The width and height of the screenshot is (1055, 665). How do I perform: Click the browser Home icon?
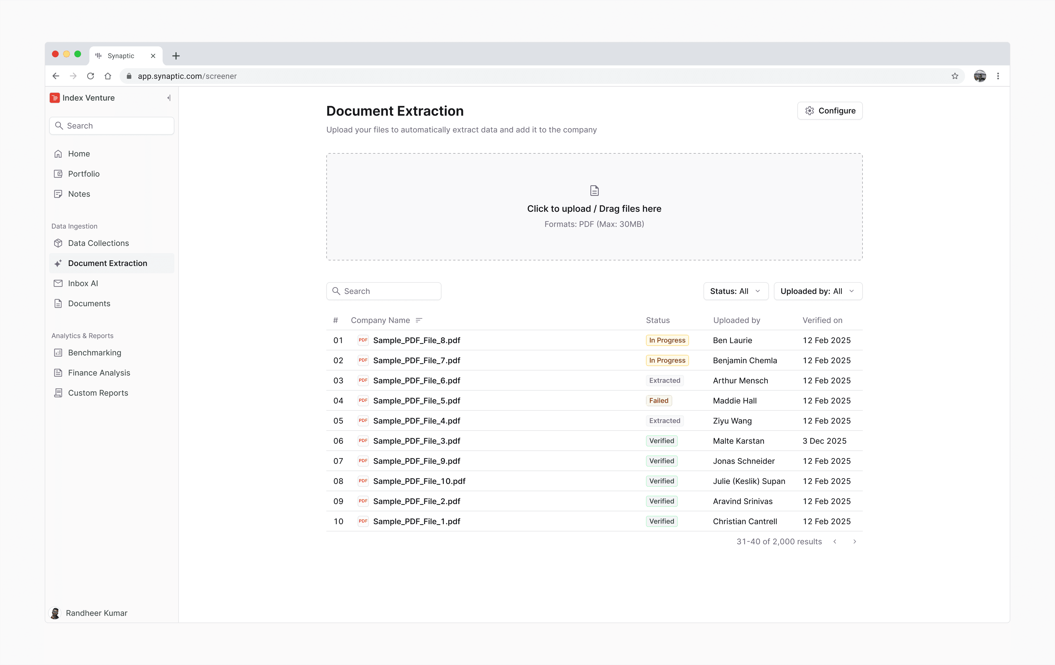108,76
